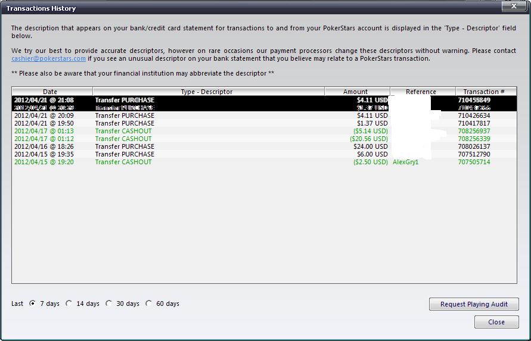Image resolution: width=531 pixels, height=341 pixels.
Task: Click the $6.00 USD amount
Action: click(x=372, y=154)
